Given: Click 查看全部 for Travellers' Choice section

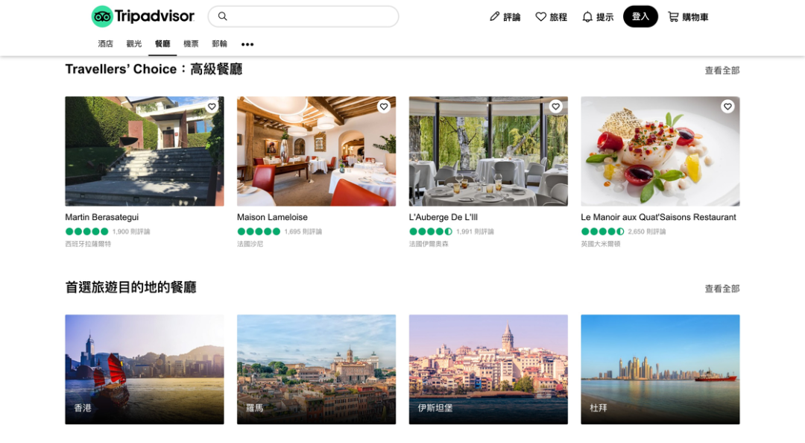Looking at the screenshot, I should tap(722, 70).
